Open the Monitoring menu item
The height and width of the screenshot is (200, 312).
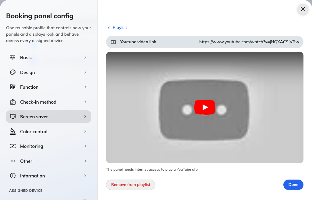pos(48,146)
